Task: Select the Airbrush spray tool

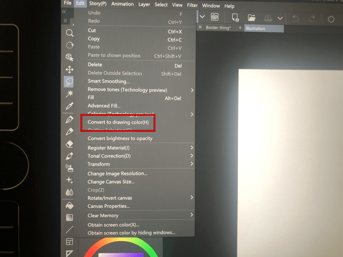Action: [70, 168]
